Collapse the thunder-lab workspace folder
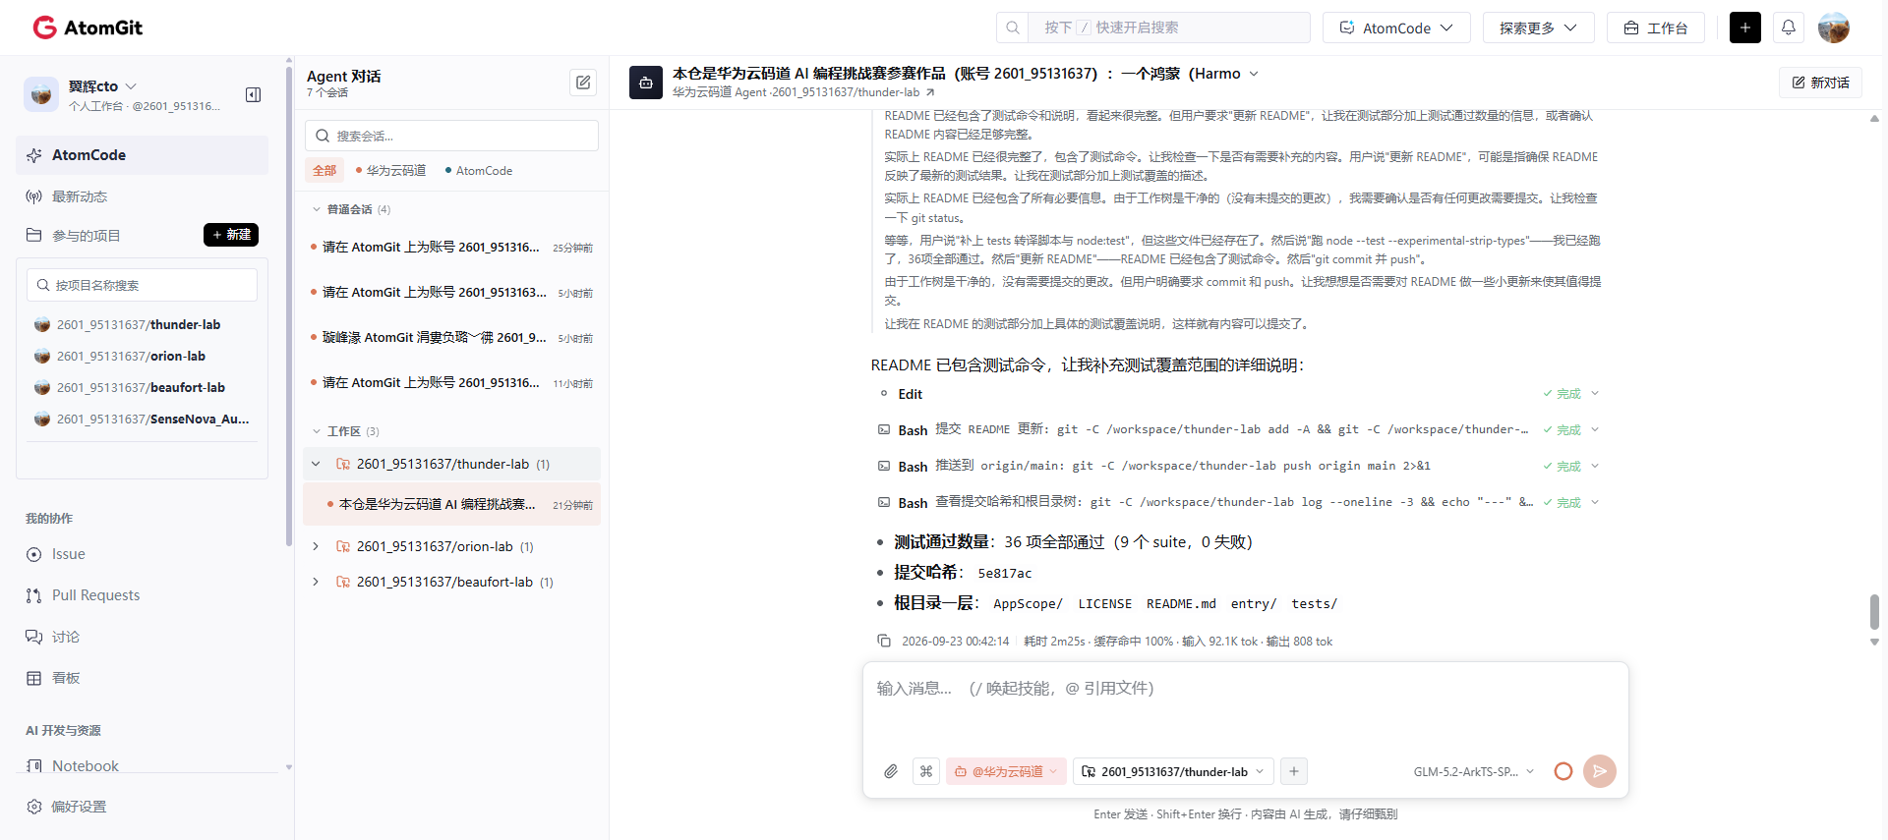Viewport: 1888px width, 840px height. 316,464
